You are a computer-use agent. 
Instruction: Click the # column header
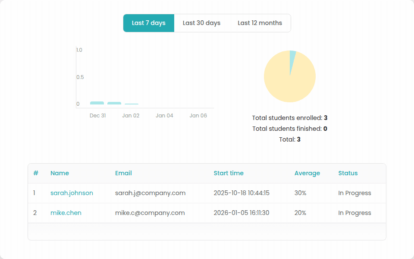coord(36,173)
